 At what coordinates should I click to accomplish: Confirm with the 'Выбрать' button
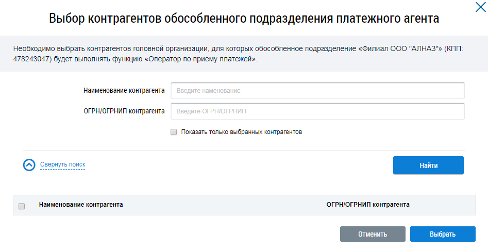click(442, 234)
